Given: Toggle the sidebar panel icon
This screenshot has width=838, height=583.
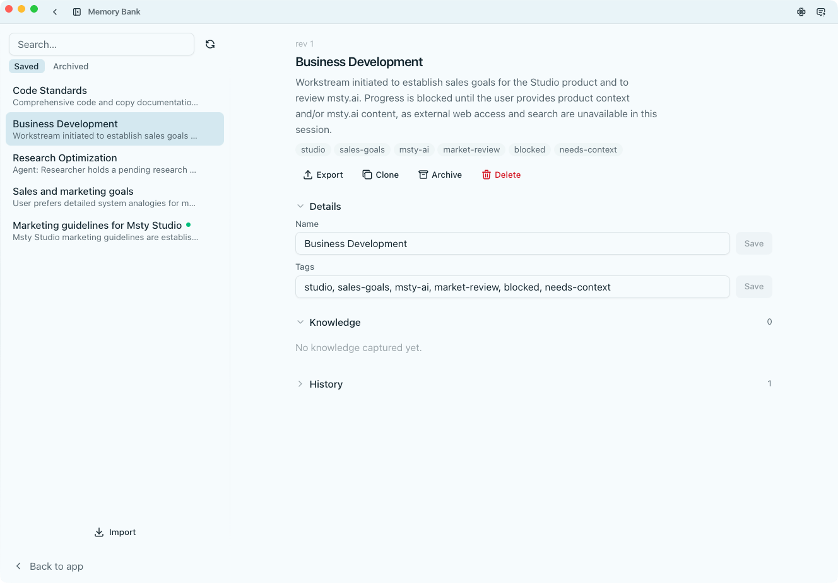Looking at the screenshot, I should pyautogui.click(x=77, y=12).
